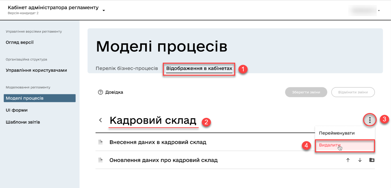This screenshot has width=391, height=188.
Task: Open Управління користувачами sidebar item
Action: 36,70
